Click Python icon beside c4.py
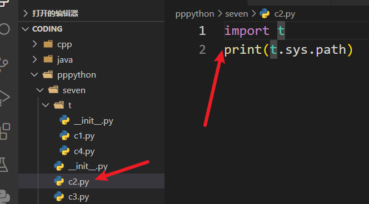This screenshot has width=369, height=204. click(x=64, y=151)
